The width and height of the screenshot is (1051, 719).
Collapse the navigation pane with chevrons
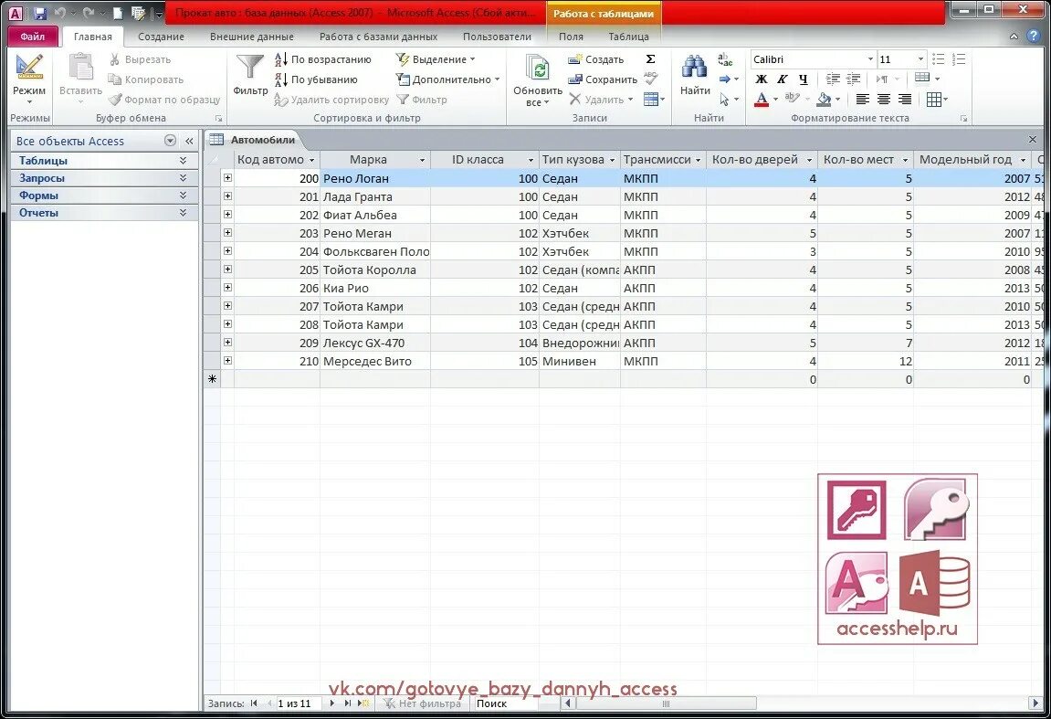point(190,141)
